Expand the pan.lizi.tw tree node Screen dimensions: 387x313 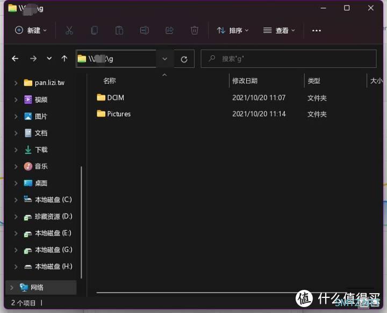(16, 83)
